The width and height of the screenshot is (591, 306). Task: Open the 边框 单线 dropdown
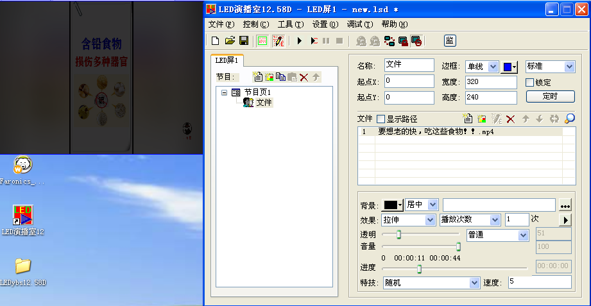tap(493, 67)
